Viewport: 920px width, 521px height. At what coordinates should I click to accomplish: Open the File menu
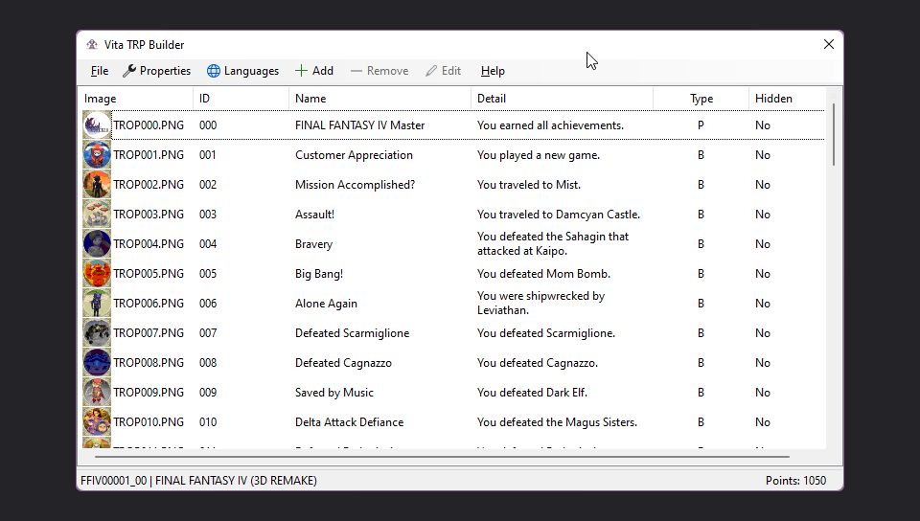tap(100, 71)
